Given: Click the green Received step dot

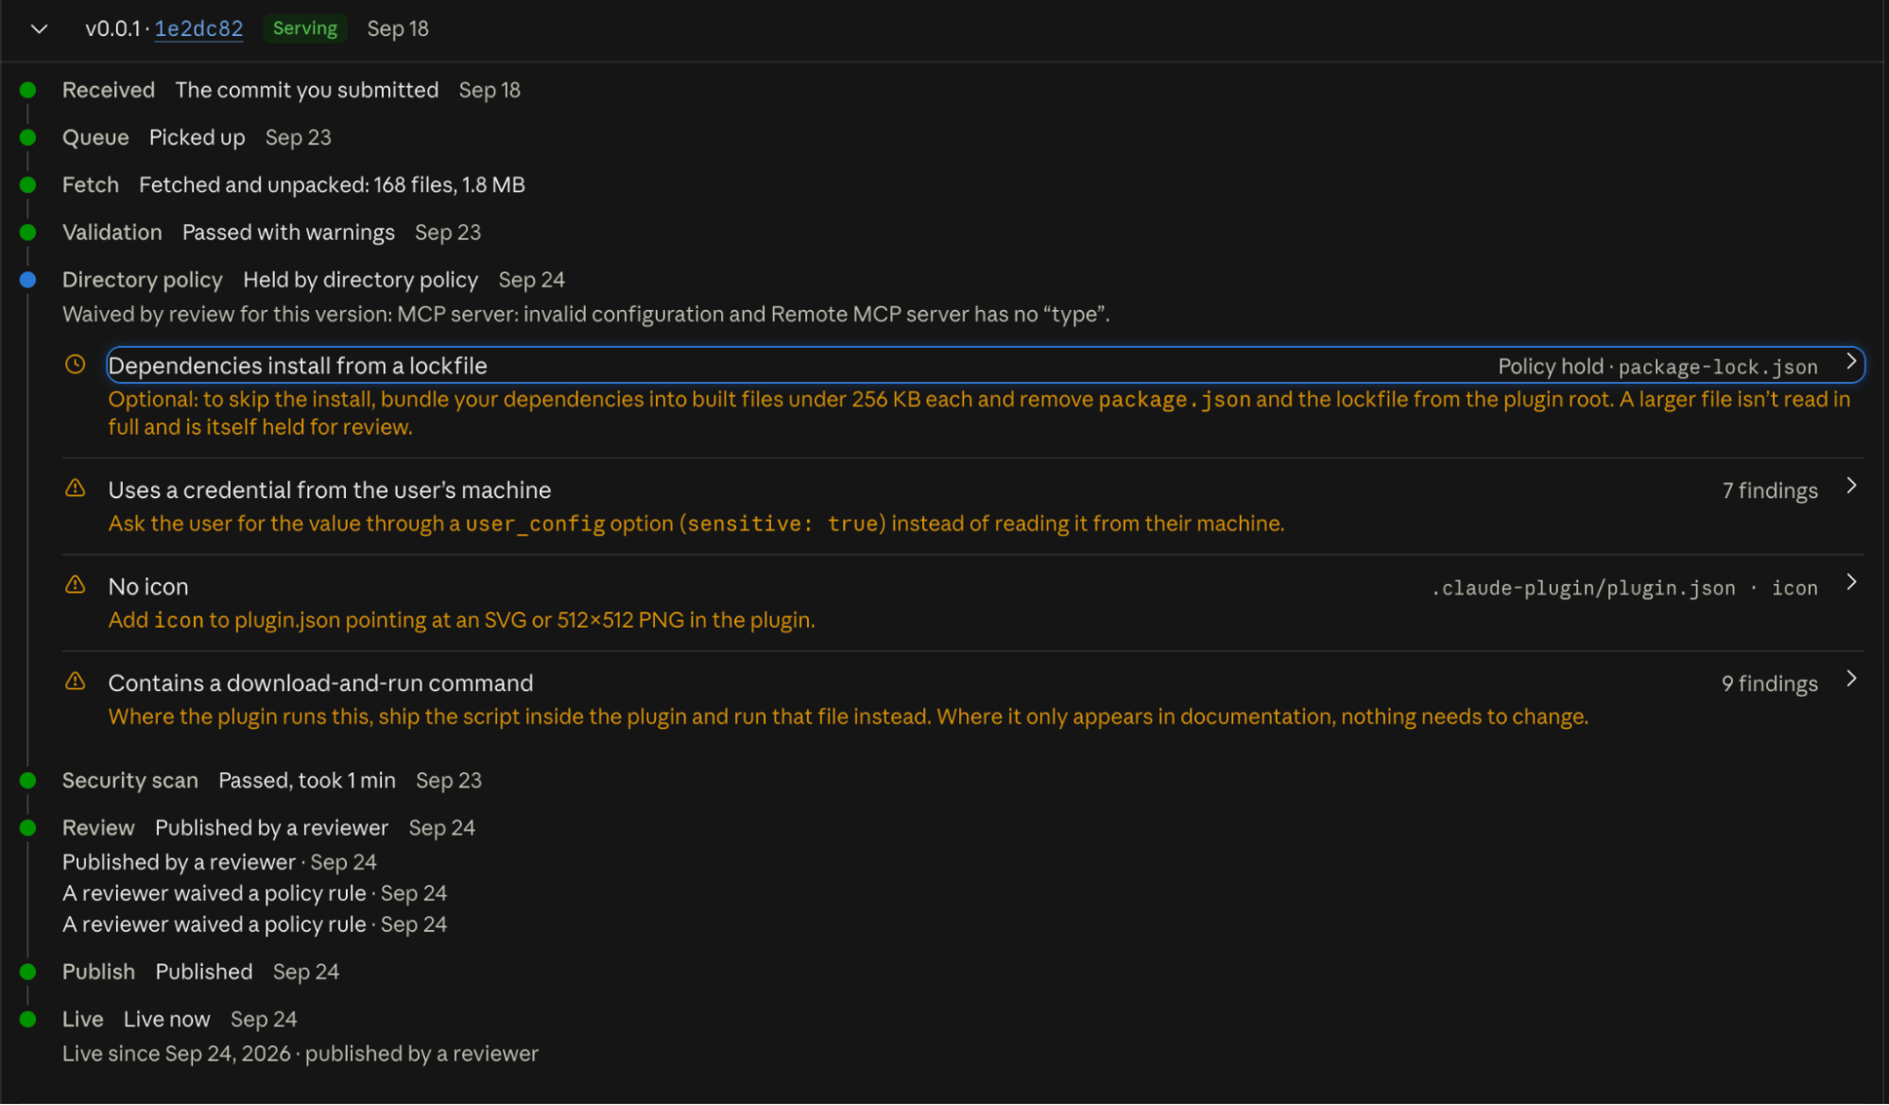Looking at the screenshot, I should tap(27, 90).
